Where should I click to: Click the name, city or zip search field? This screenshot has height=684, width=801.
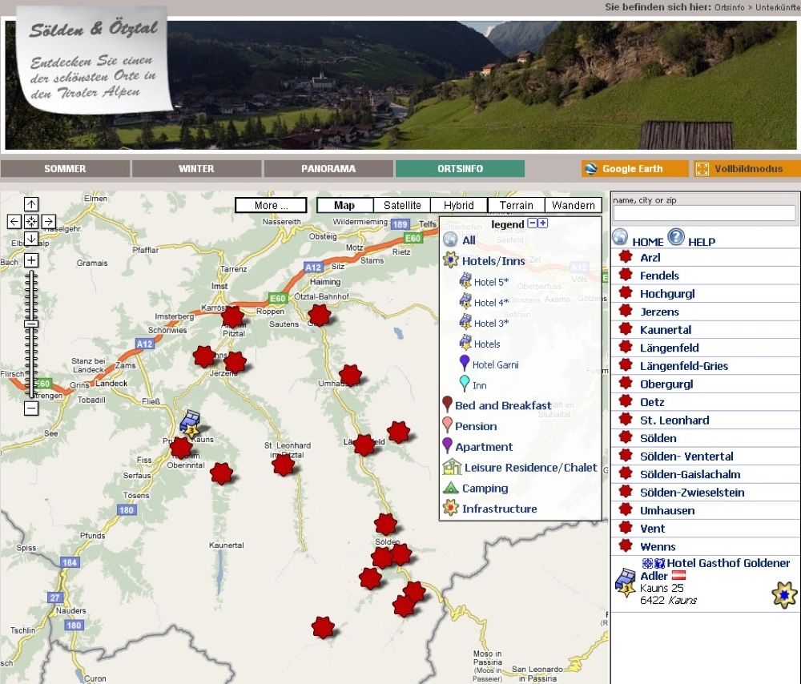704,213
